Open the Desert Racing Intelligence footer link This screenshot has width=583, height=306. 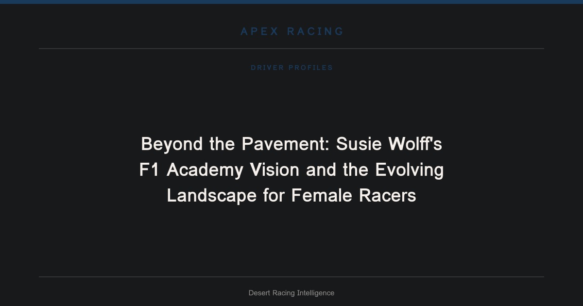pos(291,293)
